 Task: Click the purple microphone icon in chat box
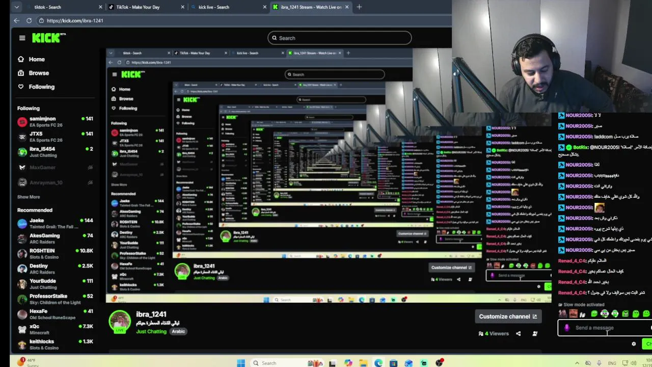567,328
